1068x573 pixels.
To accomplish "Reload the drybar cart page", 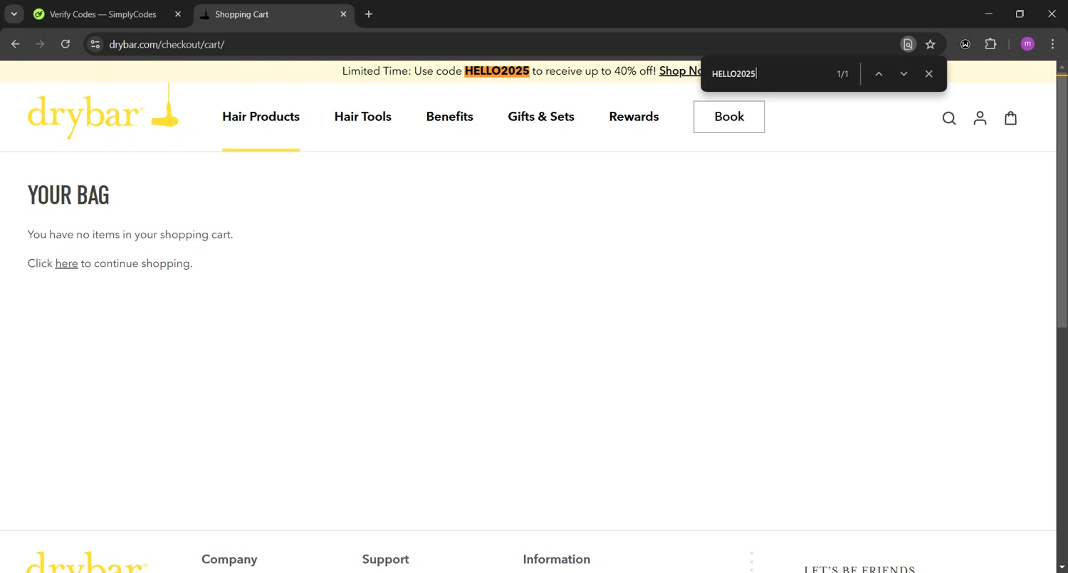I will 66,44.
